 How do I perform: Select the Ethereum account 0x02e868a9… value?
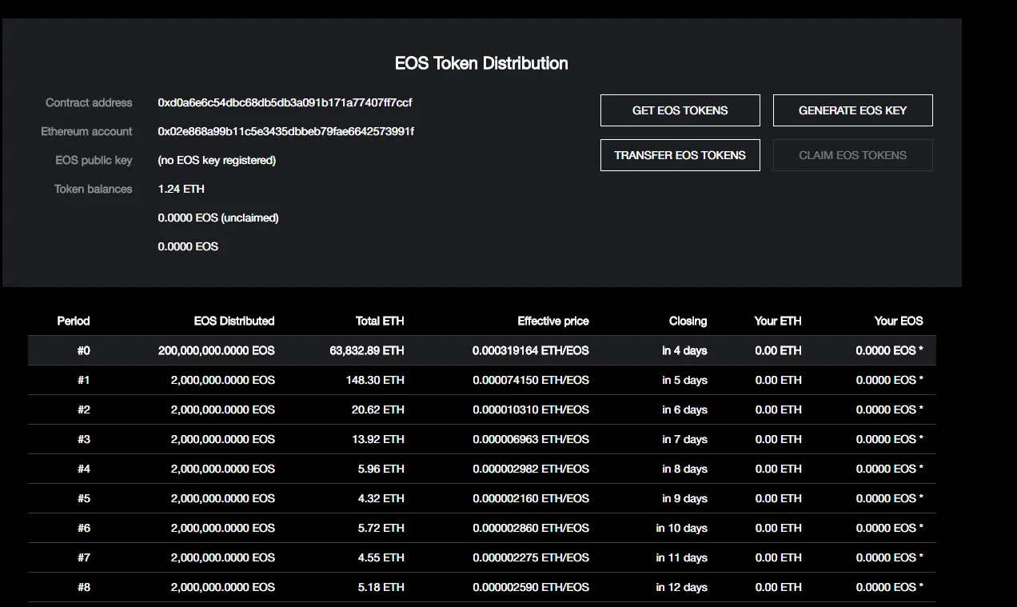click(x=285, y=131)
